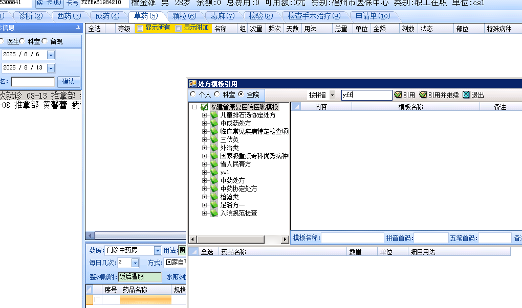522x308 pixels.
Task: Click the green book icon for 足浴方一
Action: [214, 205]
